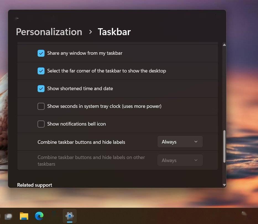Click the vertical scrollbar thumb

pyautogui.click(x=224, y=146)
